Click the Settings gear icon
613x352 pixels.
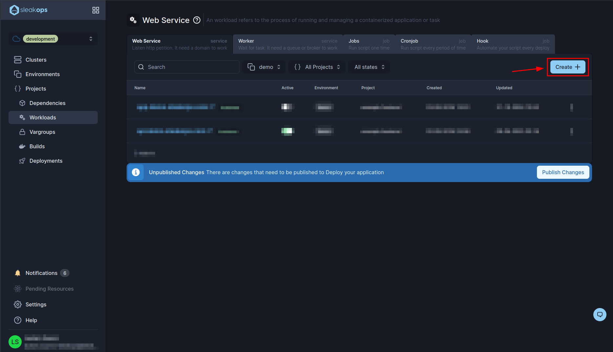pyautogui.click(x=18, y=304)
